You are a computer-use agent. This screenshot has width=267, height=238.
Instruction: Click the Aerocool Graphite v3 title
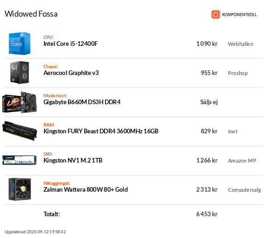point(71,73)
